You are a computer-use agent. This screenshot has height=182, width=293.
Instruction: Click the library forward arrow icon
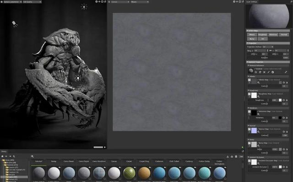tap(10, 156)
